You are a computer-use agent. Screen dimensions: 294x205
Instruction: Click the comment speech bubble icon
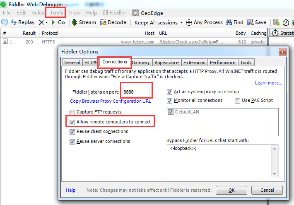[5, 22]
